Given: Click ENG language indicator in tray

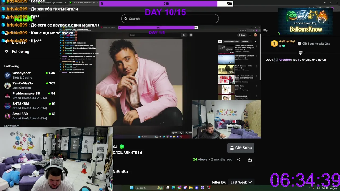Looking at the screenshot, I should (318, 188).
